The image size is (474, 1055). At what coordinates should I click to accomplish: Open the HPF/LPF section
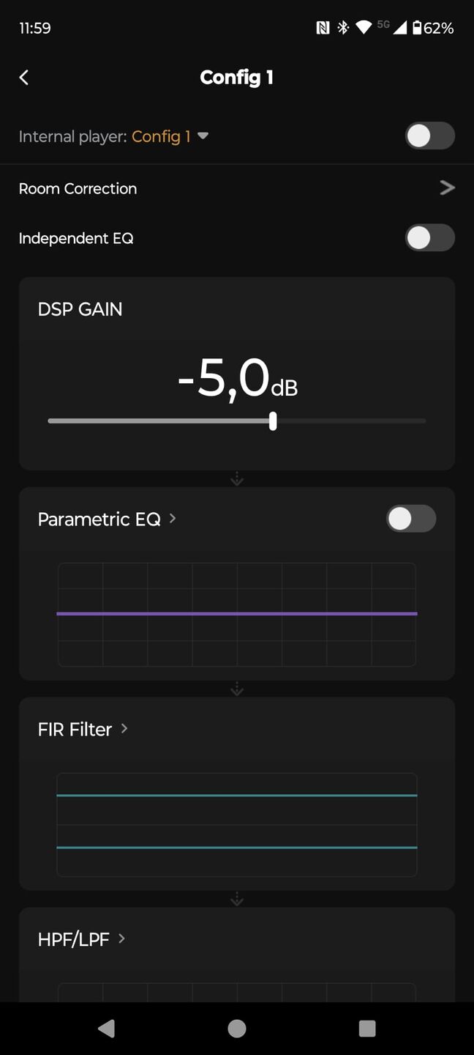pyautogui.click(x=81, y=939)
